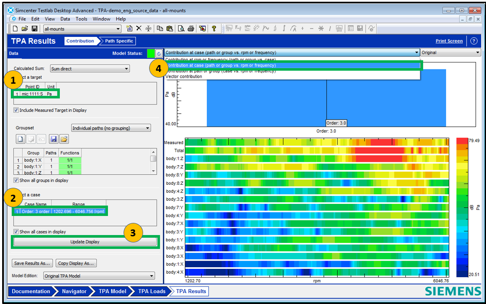Open the Model Edition dropdown
This screenshot has width=486, height=304.
coord(99,276)
